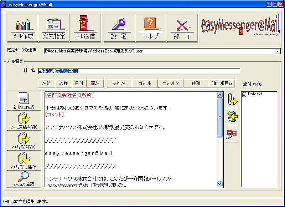Create new mail with 新規に作成
The height and width of the screenshot is (207, 285).
[x=24, y=101]
